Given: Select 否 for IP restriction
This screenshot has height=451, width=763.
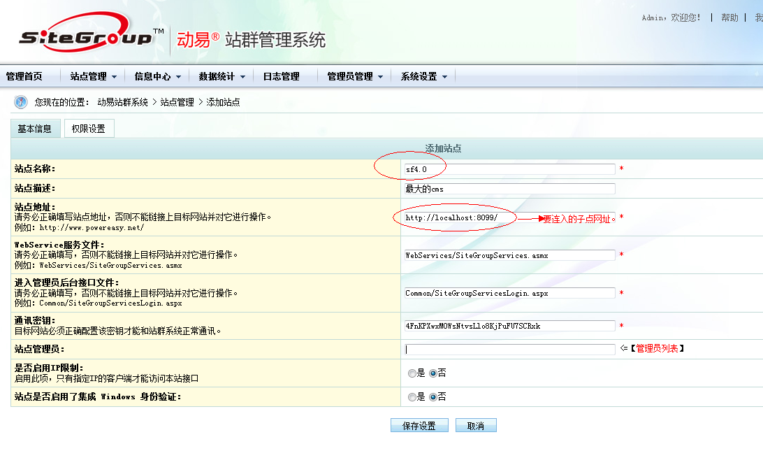Looking at the screenshot, I should point(433,373).
